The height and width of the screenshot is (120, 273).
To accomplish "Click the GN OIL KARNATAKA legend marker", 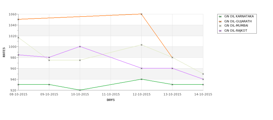I will [220, 17].
